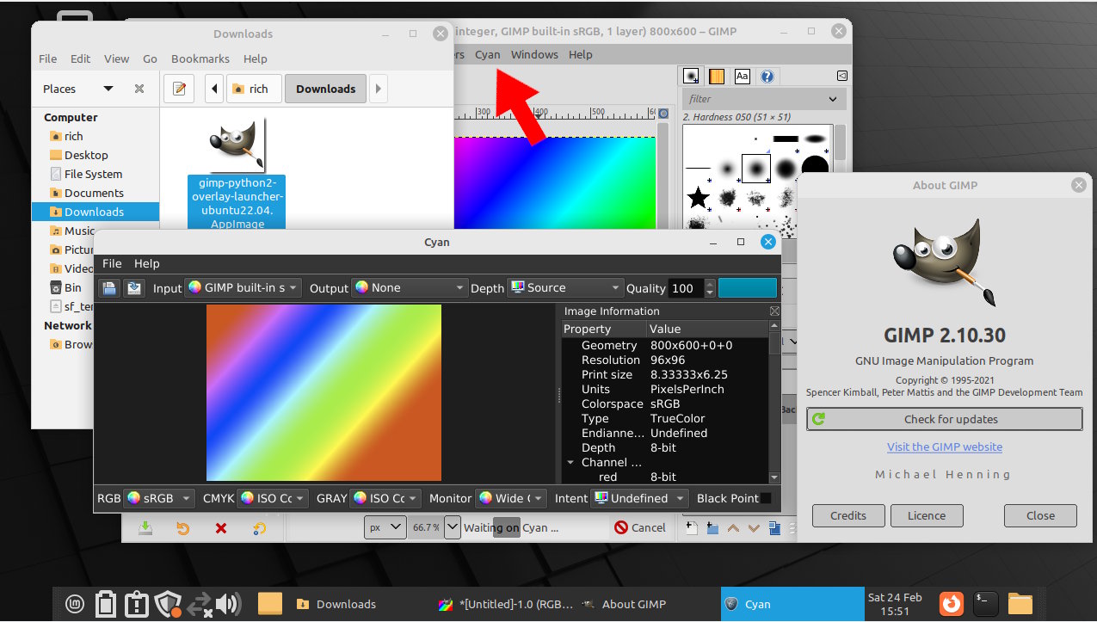Open Licence in About GIMP

click(x=926, y=515)
